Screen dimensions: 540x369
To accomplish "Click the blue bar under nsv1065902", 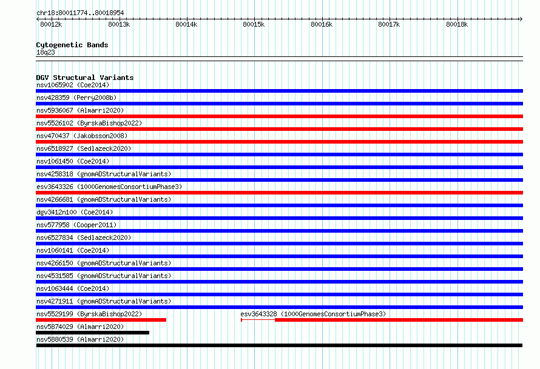I will (x=279, y=91).
